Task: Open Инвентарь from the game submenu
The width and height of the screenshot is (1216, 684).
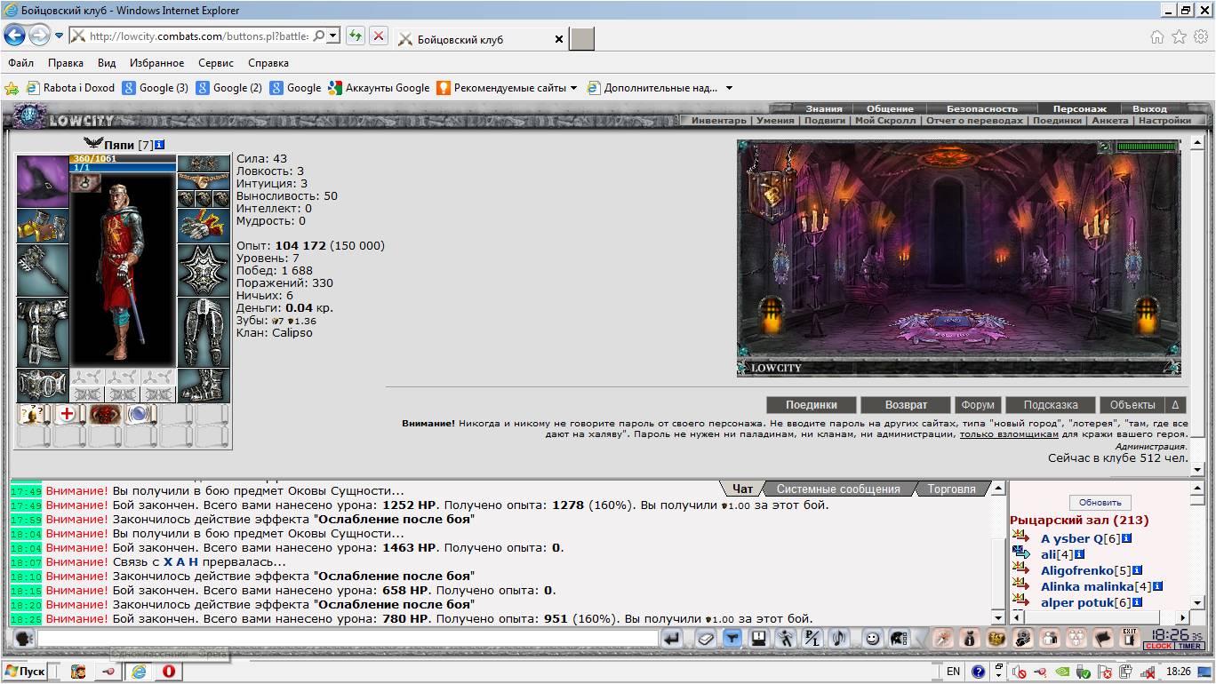Action: click(x=719, y=120)
